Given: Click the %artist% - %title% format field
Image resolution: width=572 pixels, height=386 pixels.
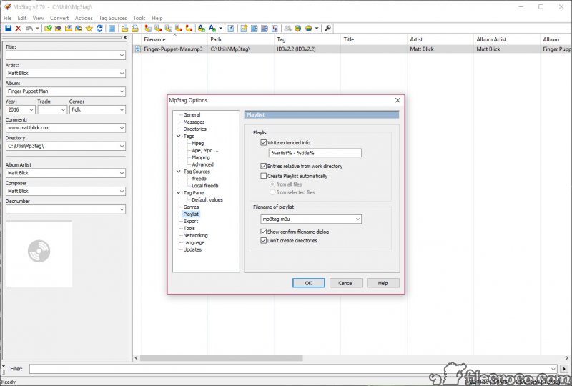Looking at the screenshot, I should point(315,153).
